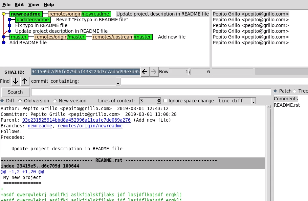Click the forward arrow next to SHA1 field
308x201 pixels.
click(154, 72)
